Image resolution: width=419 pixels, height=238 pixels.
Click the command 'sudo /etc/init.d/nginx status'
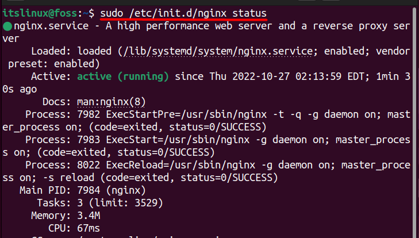[183, 13]
